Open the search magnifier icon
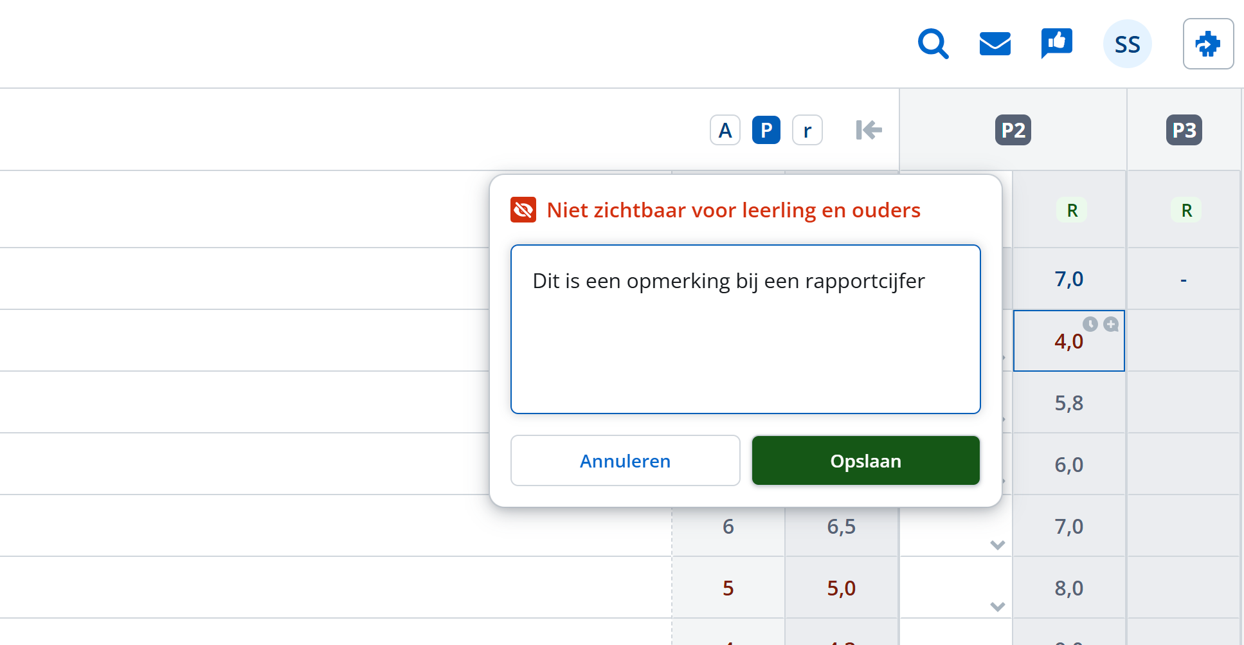 coord(933,44)
